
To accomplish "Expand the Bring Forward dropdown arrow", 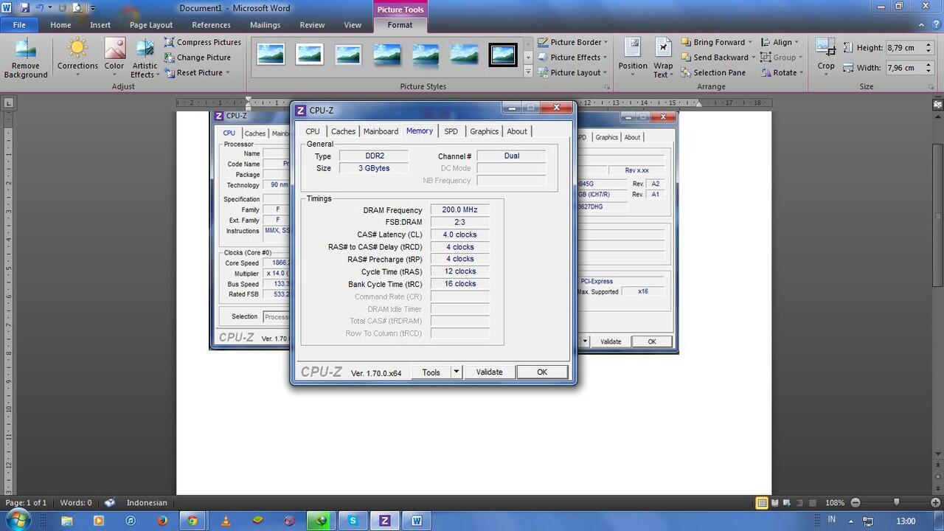I will pos(750,43).
